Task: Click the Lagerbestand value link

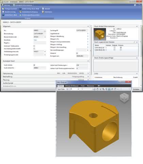Action: click(x=88, y=33)
